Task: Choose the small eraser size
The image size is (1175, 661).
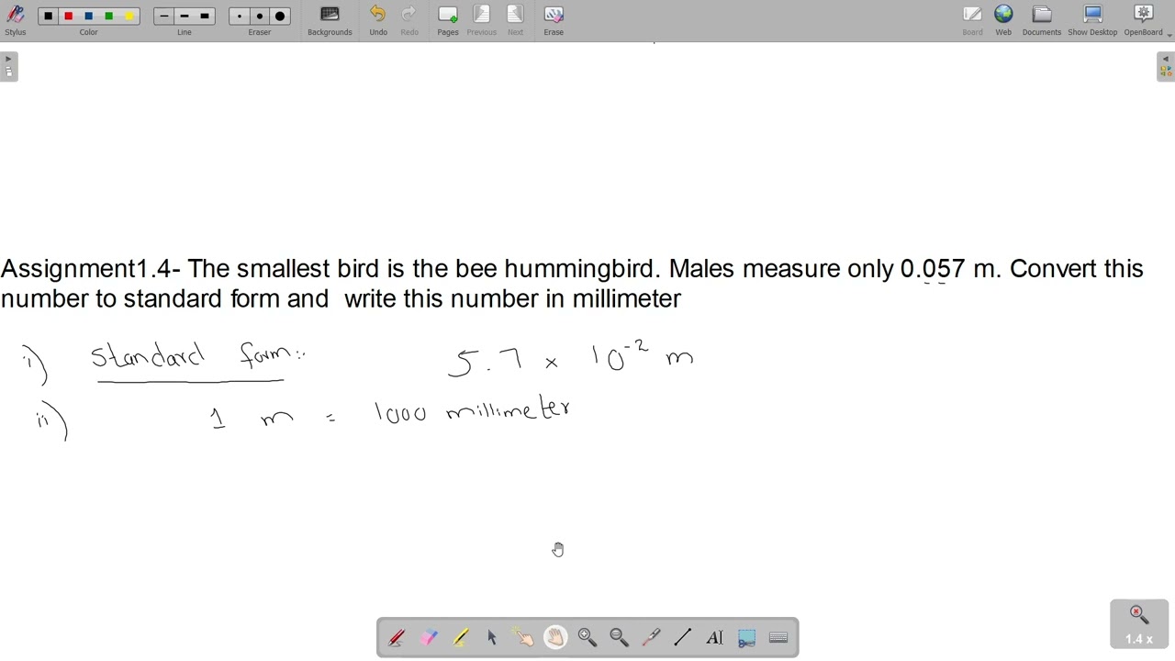Action: (240, 16)
